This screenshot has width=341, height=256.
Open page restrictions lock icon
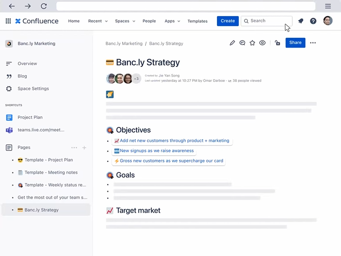277,43
